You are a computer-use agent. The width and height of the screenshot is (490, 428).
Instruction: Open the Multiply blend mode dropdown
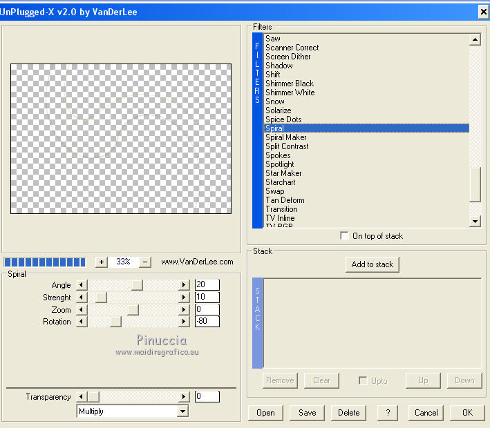pos(182,411)
